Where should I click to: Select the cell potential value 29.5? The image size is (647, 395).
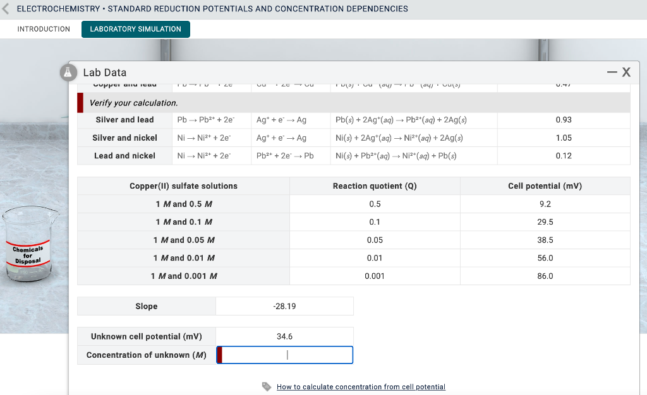coord(545,222)
